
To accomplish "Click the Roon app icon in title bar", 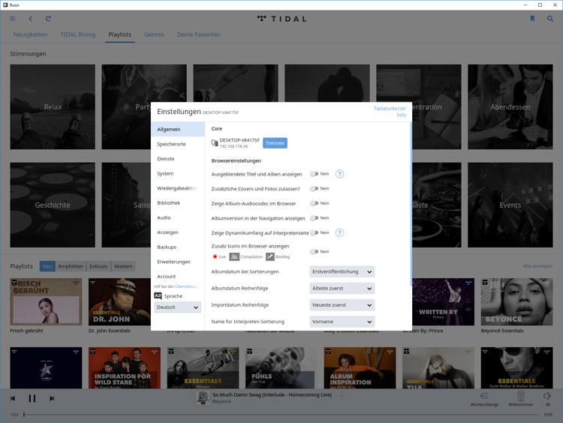I will tap(5, 5).
